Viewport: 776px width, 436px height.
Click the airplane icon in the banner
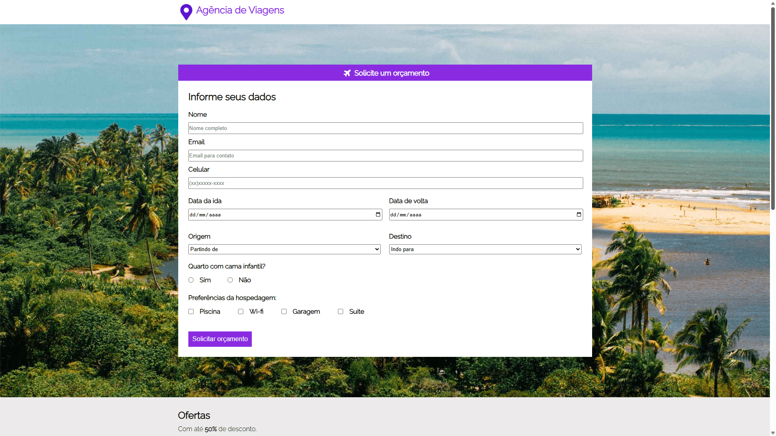pos(347,73)
